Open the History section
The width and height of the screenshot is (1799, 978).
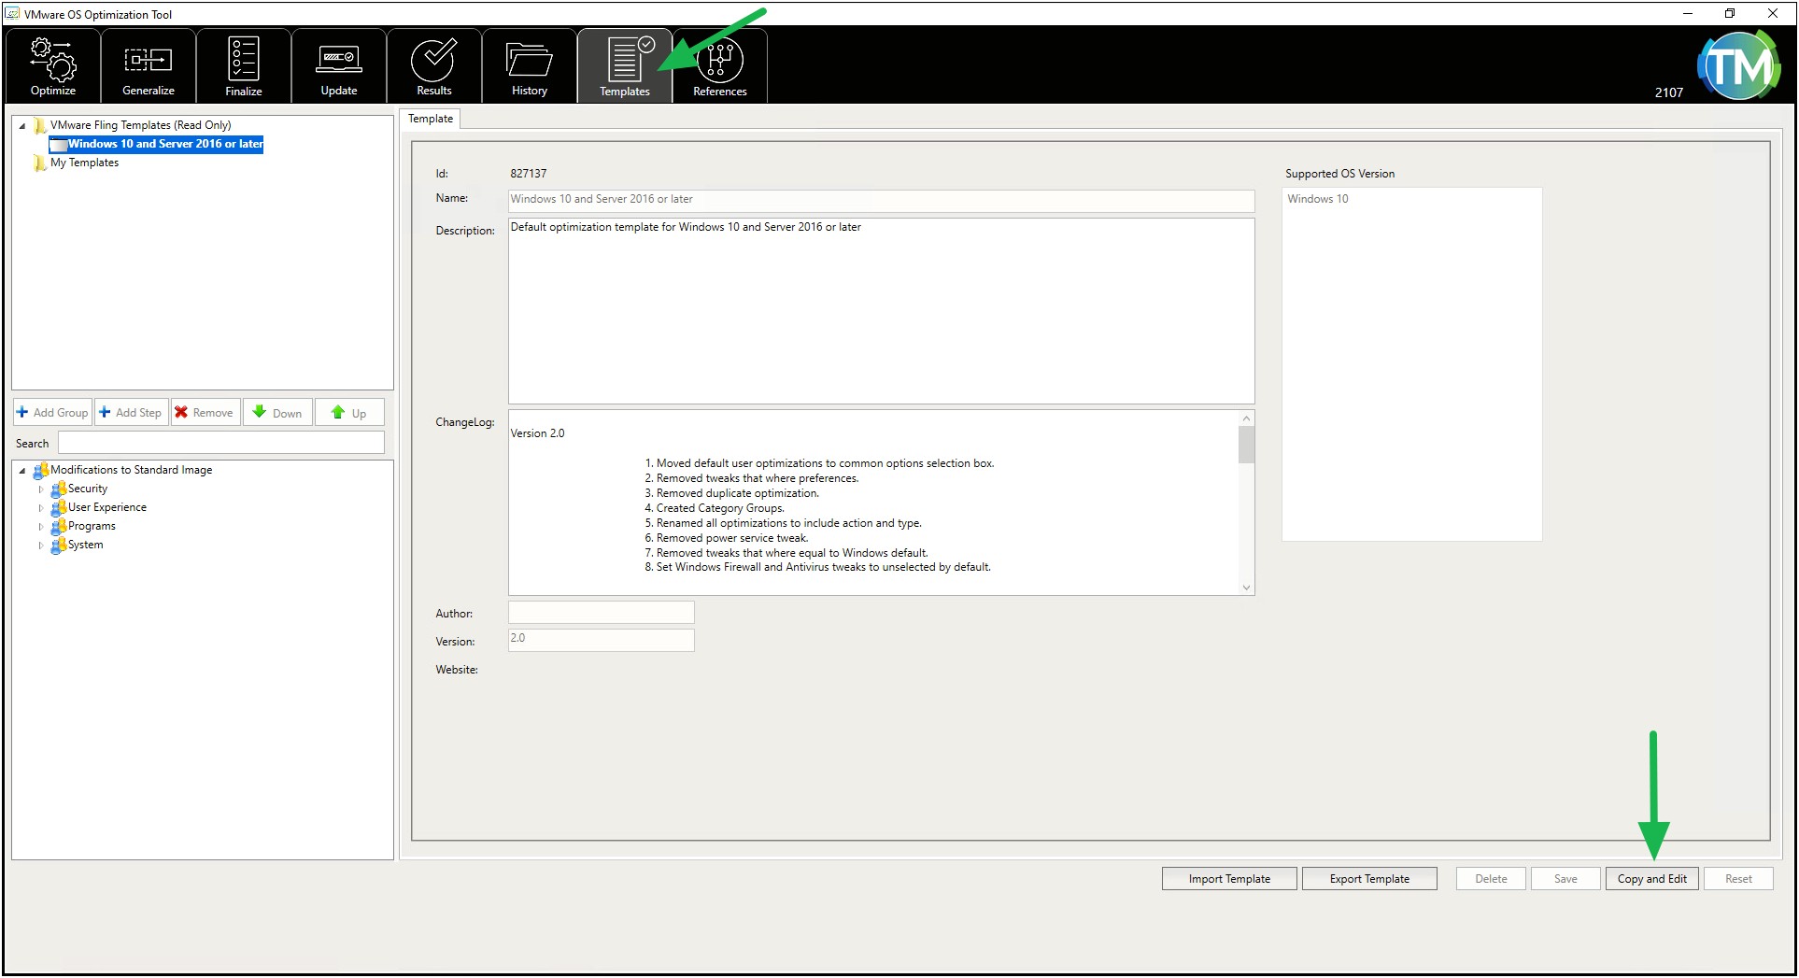[x=530, y=65]
